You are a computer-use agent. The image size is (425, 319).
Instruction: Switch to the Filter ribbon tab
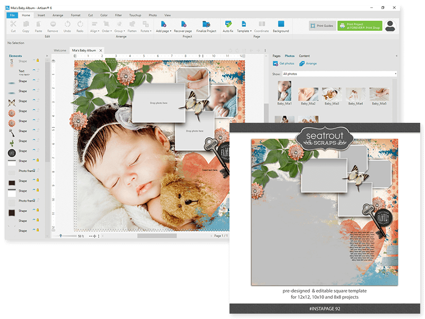[x=118, y=15]
